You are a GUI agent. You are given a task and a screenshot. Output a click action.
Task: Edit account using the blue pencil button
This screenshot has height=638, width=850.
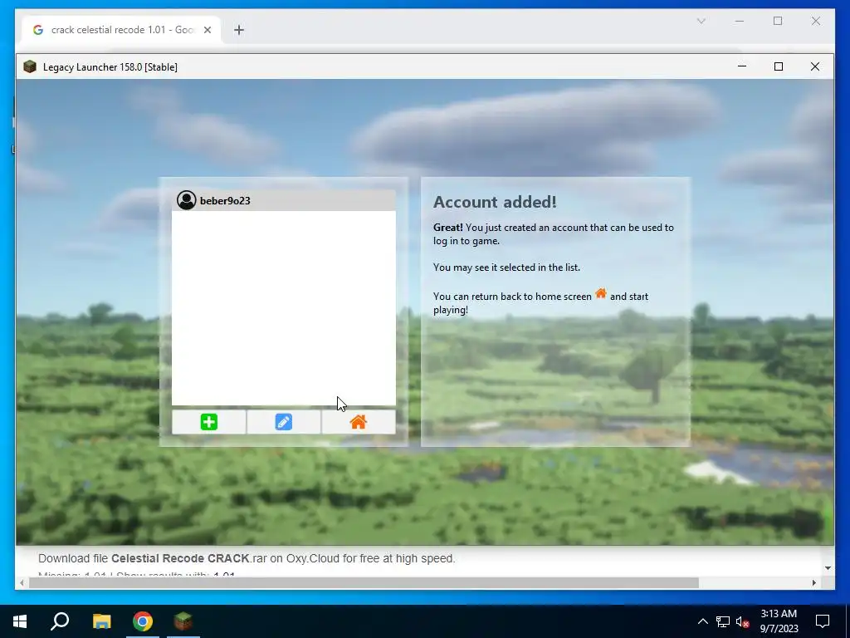pos(284,422)
